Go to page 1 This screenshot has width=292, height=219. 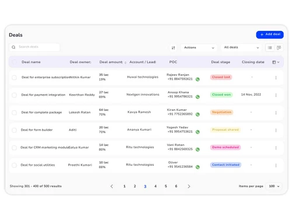[x=124, y=186]
